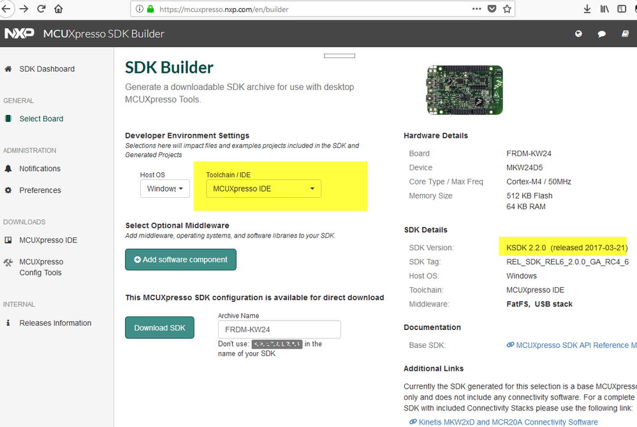Click the MCUXpresso IDE download icon

tap(8, 240)
